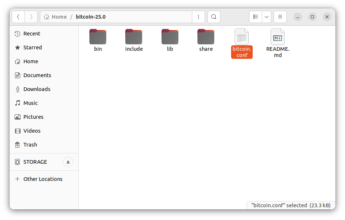Click the 'share' folder name label
345x220 pixels.
pyautogui.click(x=206, y=49)
